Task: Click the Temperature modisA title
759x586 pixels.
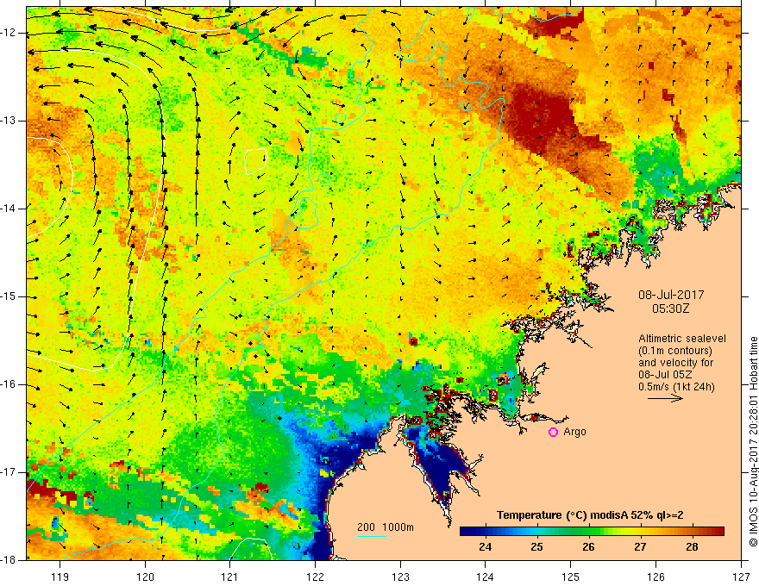Action: (590, 515)
